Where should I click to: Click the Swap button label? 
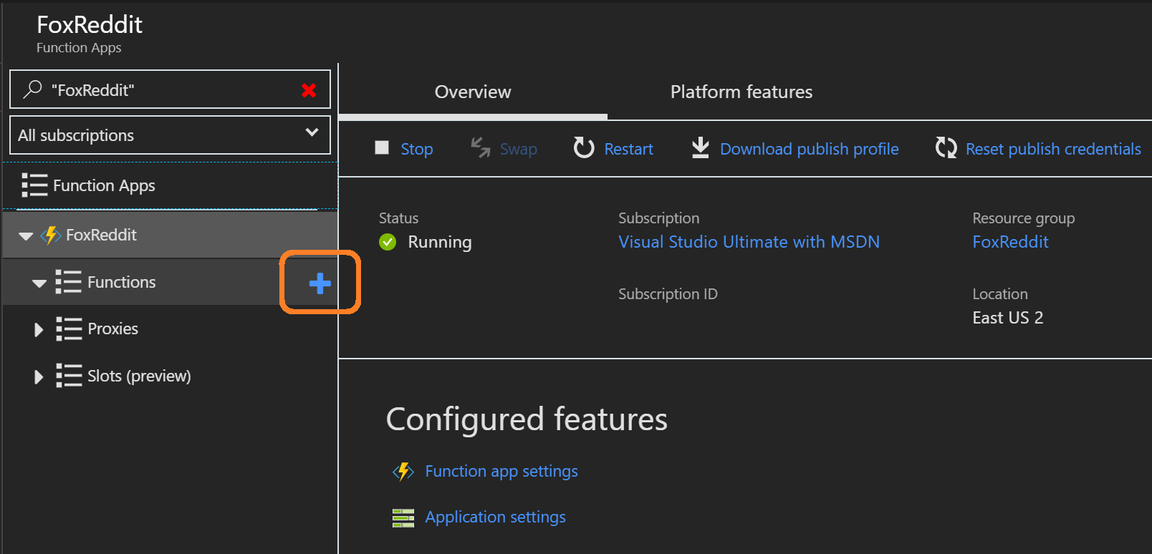point(518,149)
